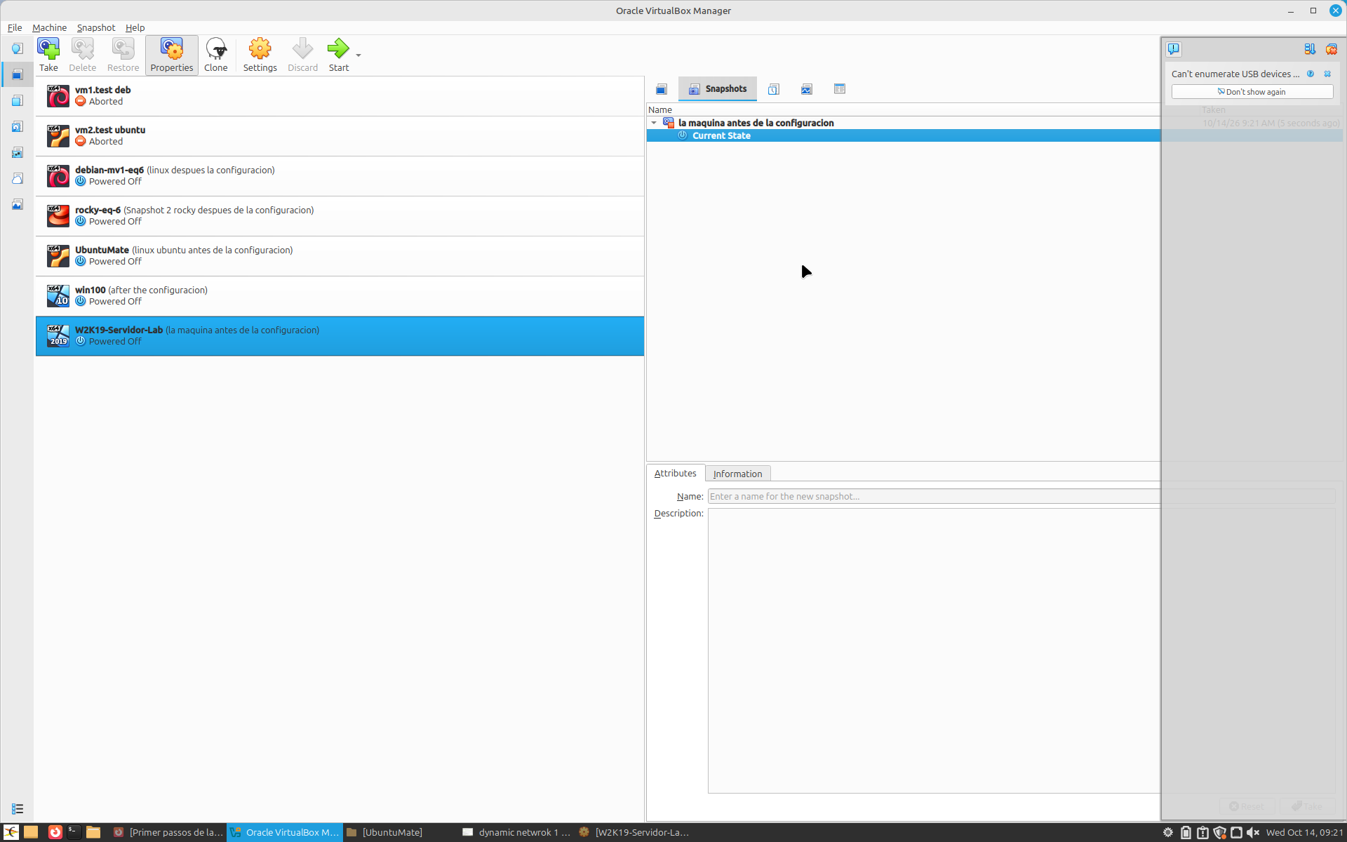
Task: Open the File menu
Action: (x=15, y=27)
